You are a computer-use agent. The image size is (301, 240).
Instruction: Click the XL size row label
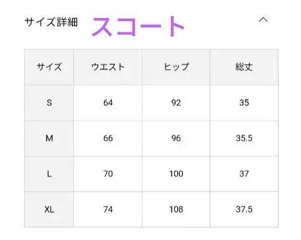coord(49,210)
